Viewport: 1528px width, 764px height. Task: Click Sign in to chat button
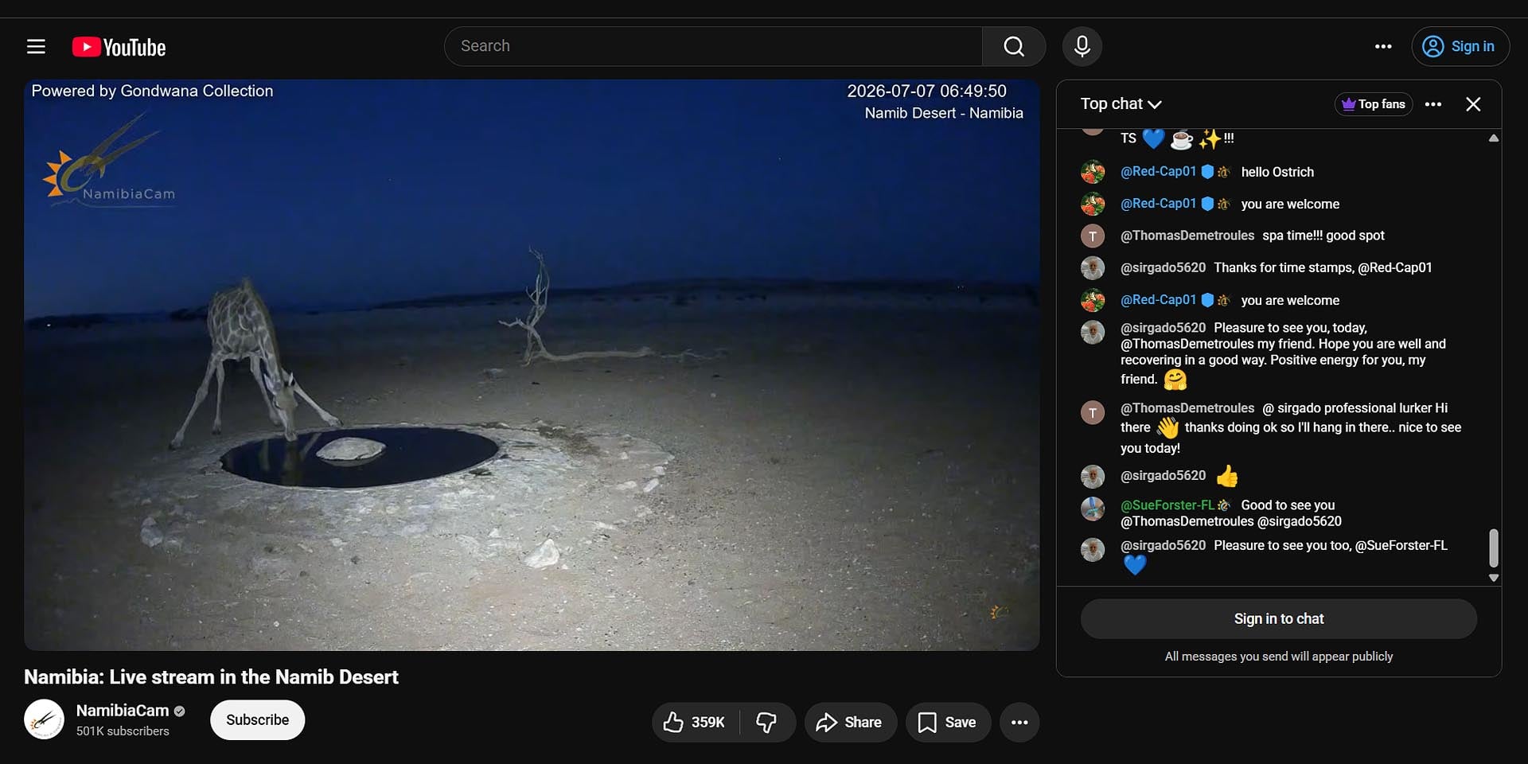coord(1278,618)
